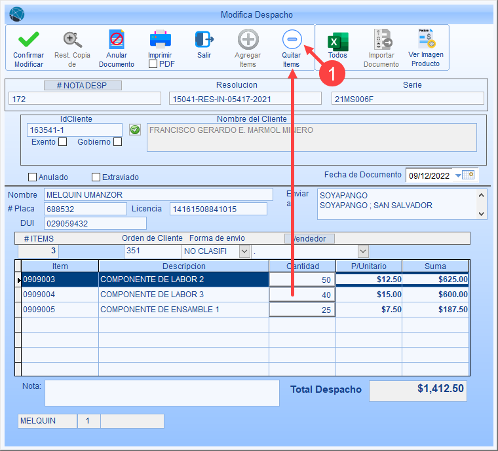Screen dimensions: 498x451
Task: Click sum value $600.00
Action: point(435,295)
